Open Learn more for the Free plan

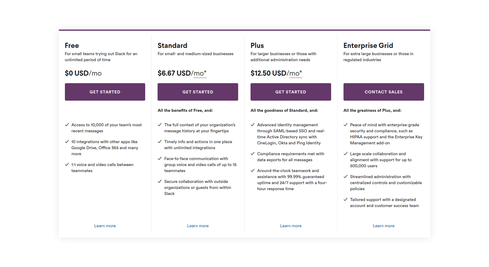tap(105, 226)
